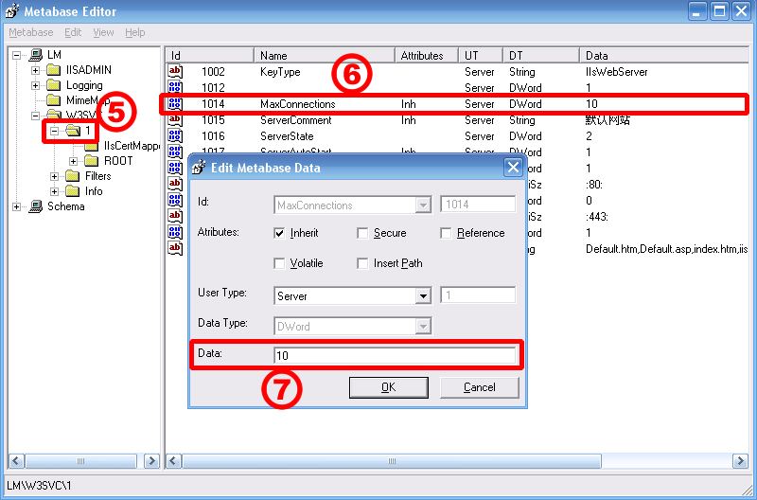
Task: Click the tree pane horizontal scrollbar
Action: coord(80,461)
